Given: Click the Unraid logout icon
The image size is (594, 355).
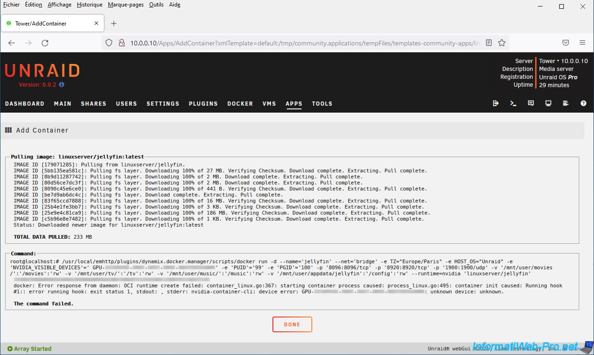Looking at the screenshot, I should [496, 103].
